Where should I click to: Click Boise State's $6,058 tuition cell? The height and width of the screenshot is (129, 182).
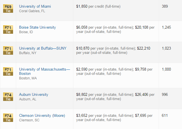pos(115,29)
